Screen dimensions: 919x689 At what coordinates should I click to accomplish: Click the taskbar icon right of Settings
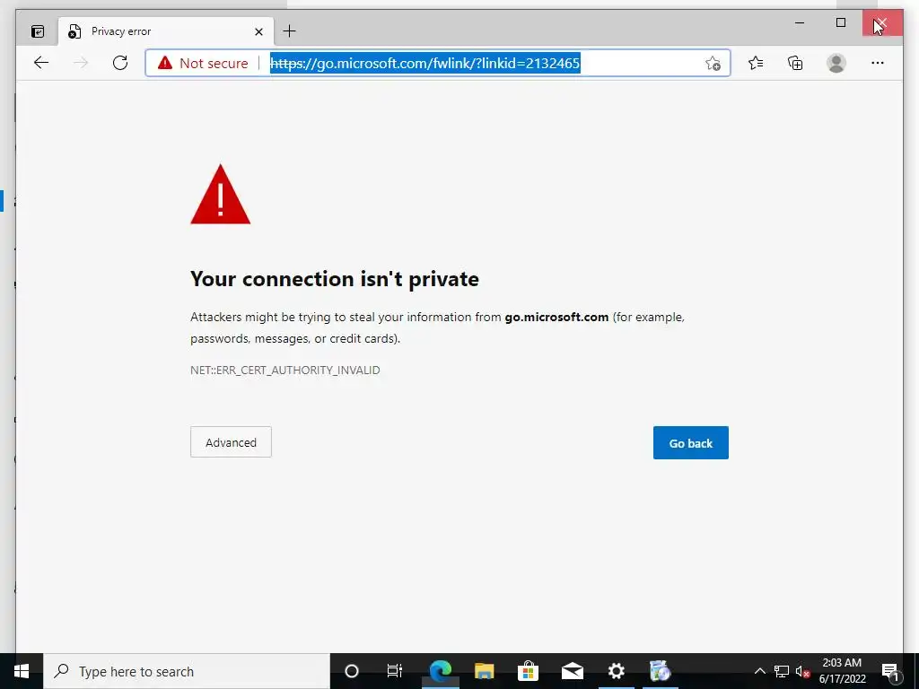[660, 671]
